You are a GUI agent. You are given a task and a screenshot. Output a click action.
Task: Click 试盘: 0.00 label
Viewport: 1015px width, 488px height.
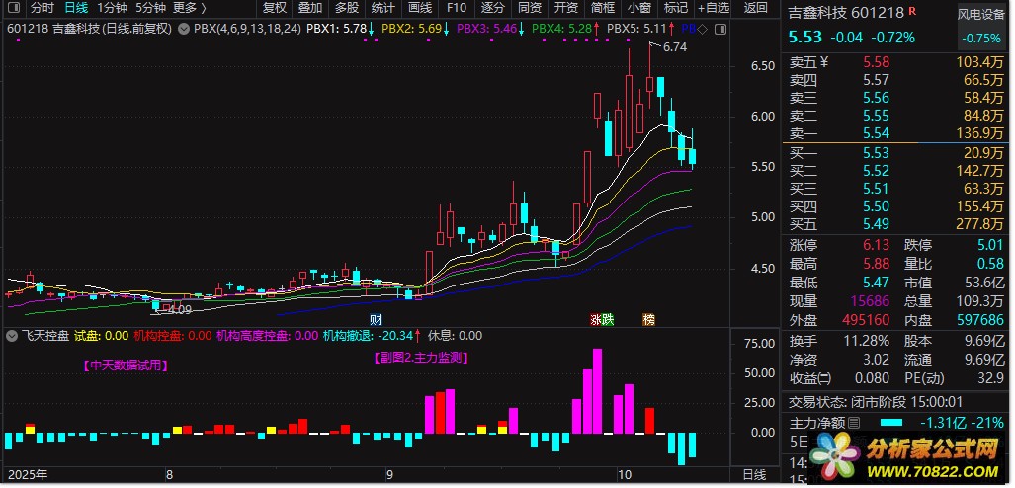coord(102,335)
